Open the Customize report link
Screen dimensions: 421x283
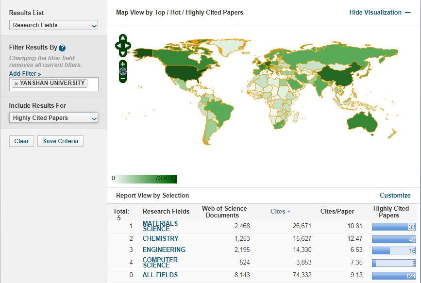click(x=395, y=196)
